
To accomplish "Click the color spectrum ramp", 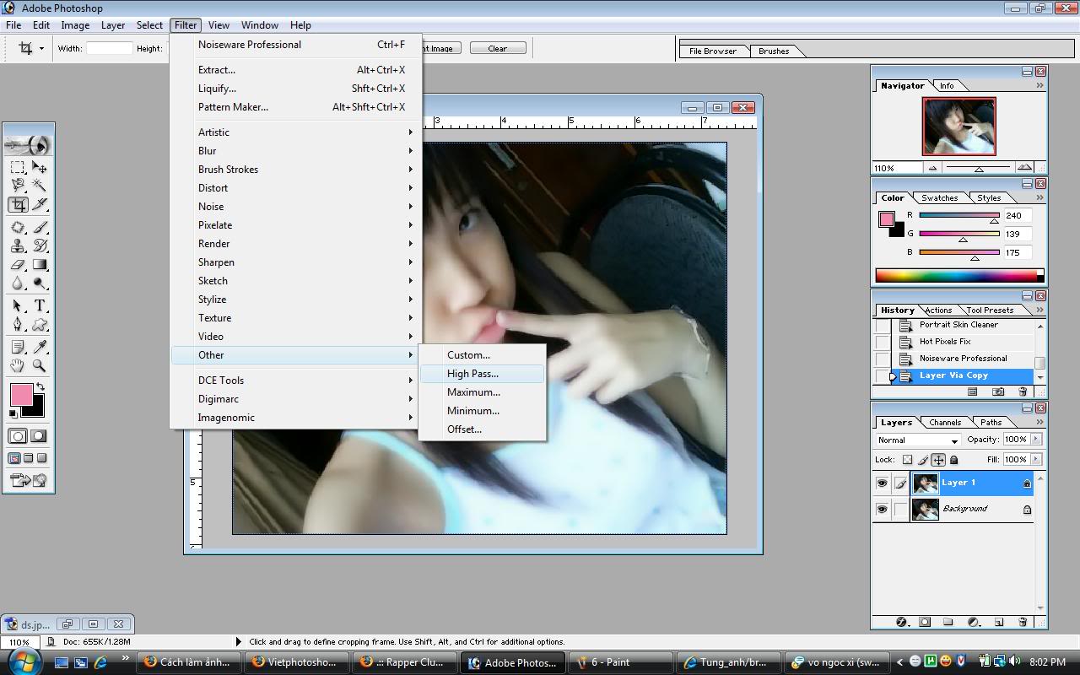I will click(x=959, y=275).
